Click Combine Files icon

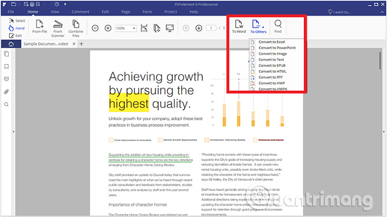coord(76,29)
